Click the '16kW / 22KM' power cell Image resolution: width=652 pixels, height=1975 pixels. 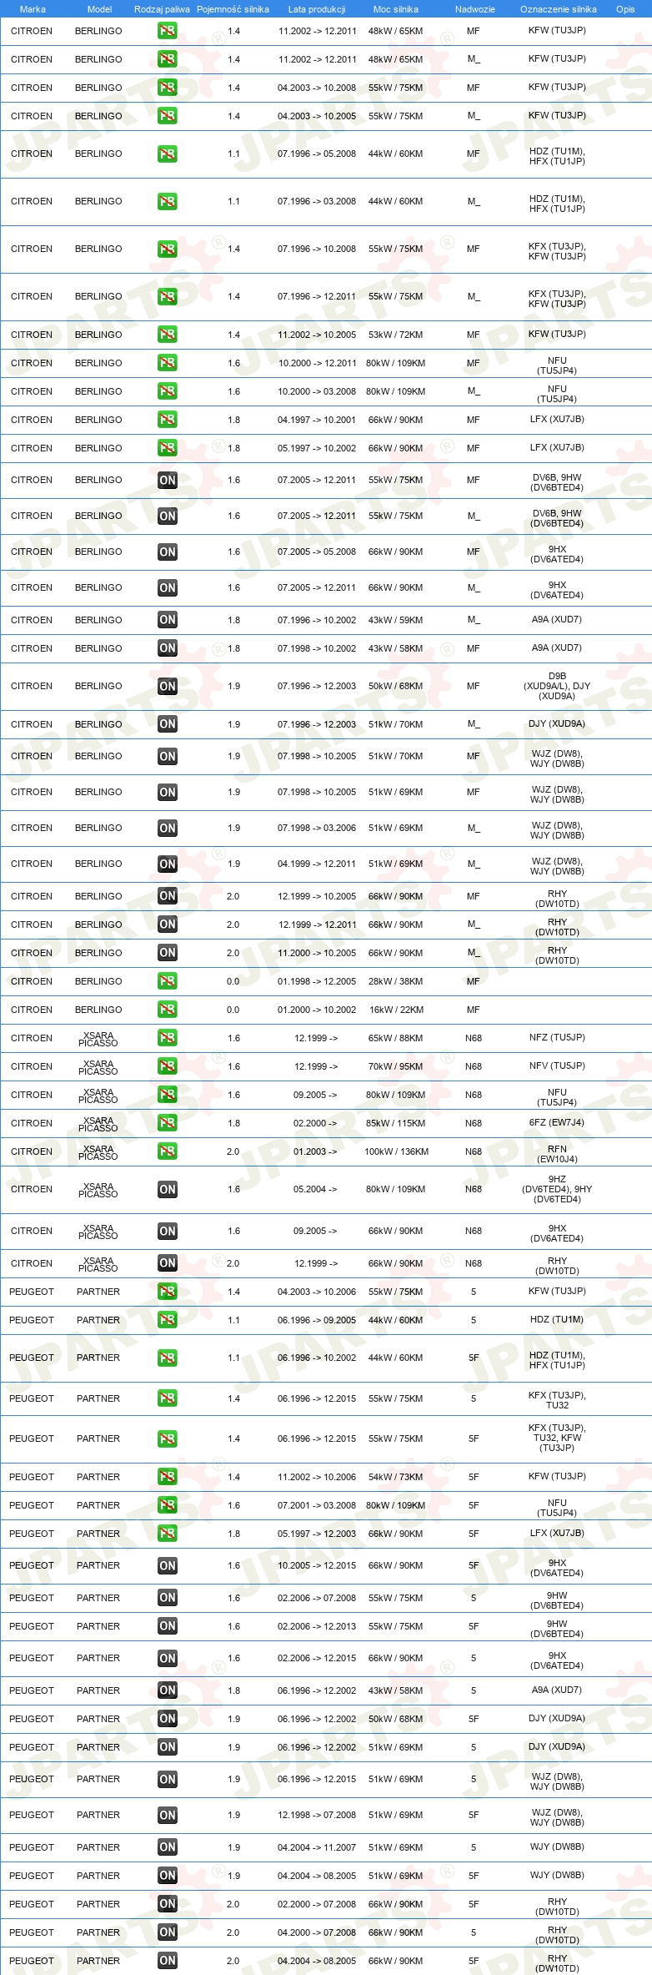pyautogui.click(x=396, y=1010)
